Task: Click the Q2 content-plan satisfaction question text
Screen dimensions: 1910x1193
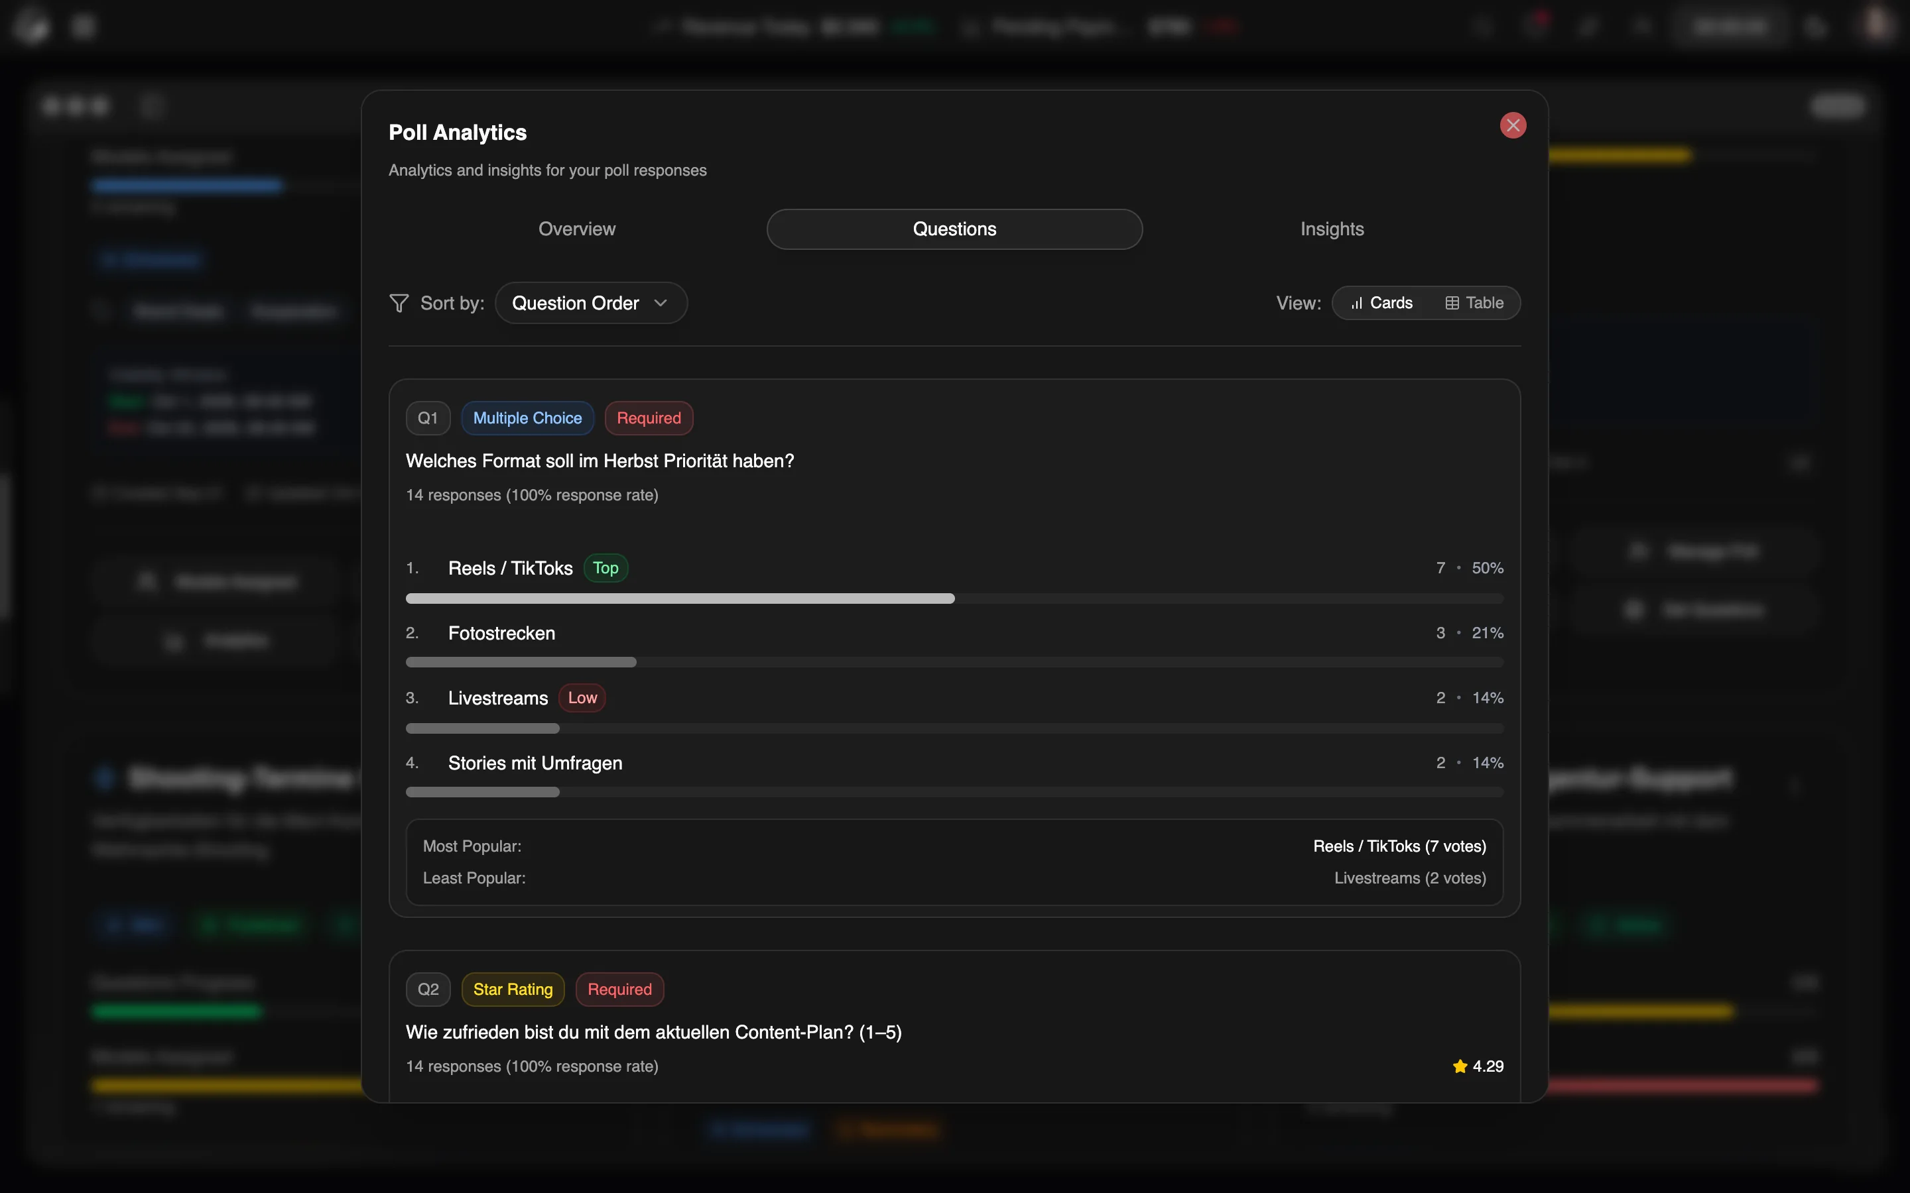Action: pyautogui.click(x=653, y=1032)
